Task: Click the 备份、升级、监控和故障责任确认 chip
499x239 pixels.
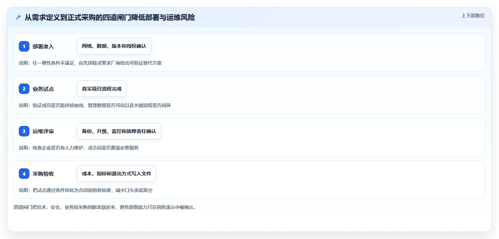Action: [119, 131]
